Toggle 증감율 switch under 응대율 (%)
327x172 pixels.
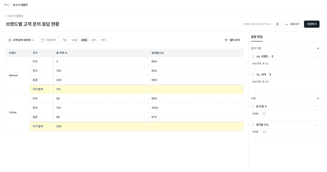click(x=263, y=132)
